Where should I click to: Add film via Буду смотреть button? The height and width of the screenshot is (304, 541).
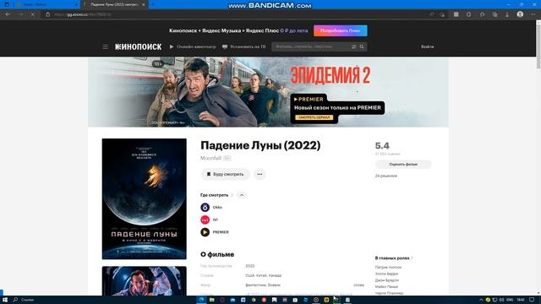point(225,174)
